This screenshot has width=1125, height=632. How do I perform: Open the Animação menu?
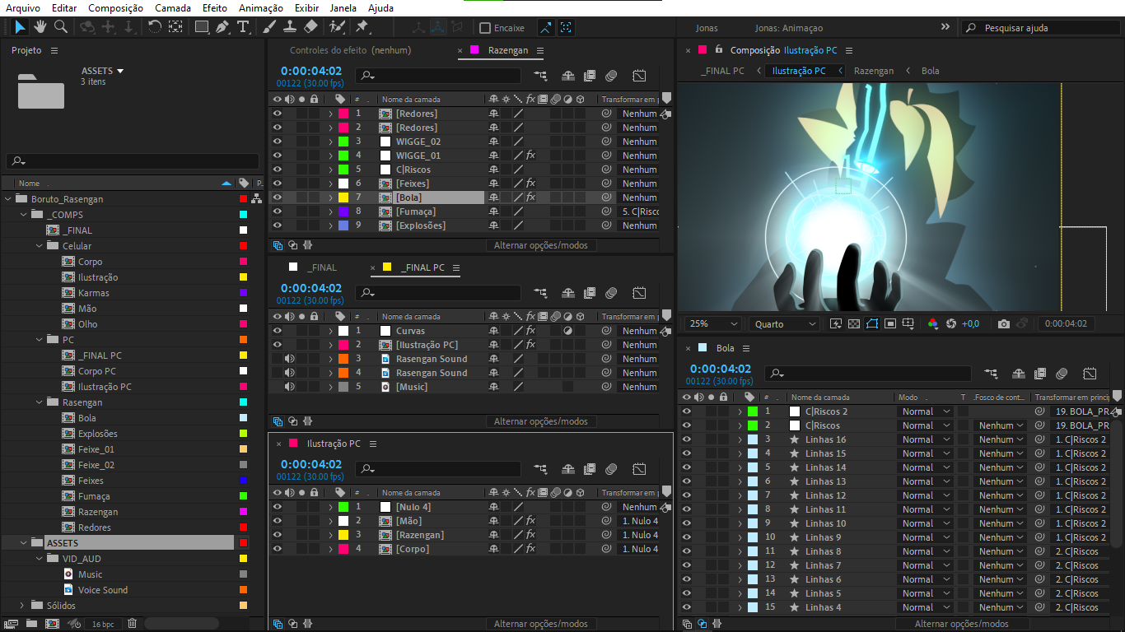pyautogui.click(x=261, y=8)
